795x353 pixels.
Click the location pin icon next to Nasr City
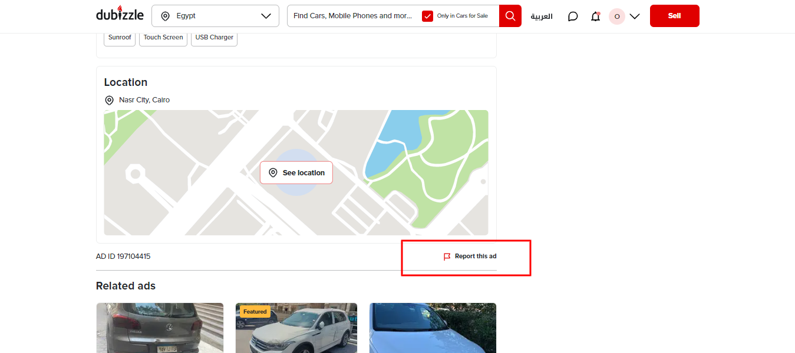[109, 100]
